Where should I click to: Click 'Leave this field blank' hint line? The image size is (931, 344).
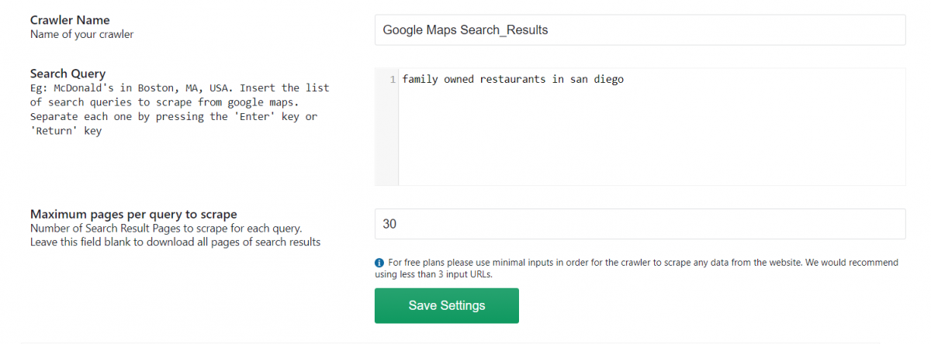tap(175, 242)
